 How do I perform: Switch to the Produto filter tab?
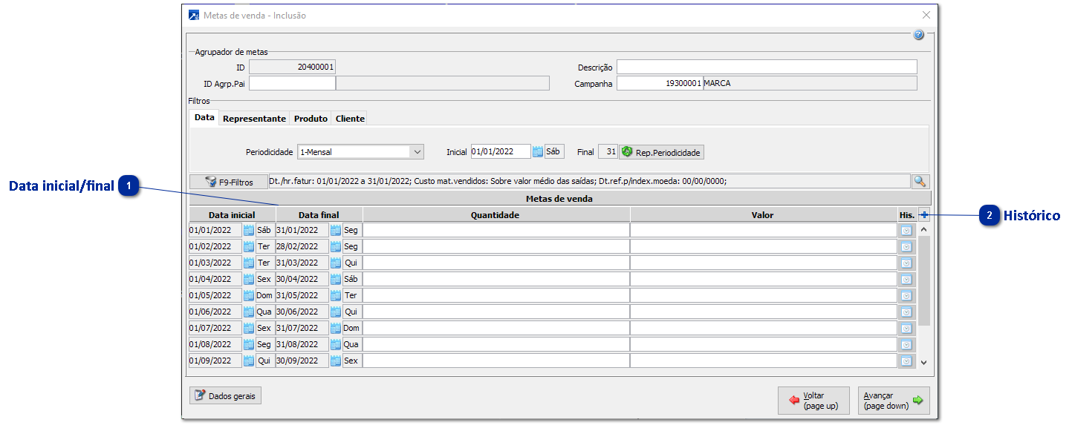(x=311, y=119)
